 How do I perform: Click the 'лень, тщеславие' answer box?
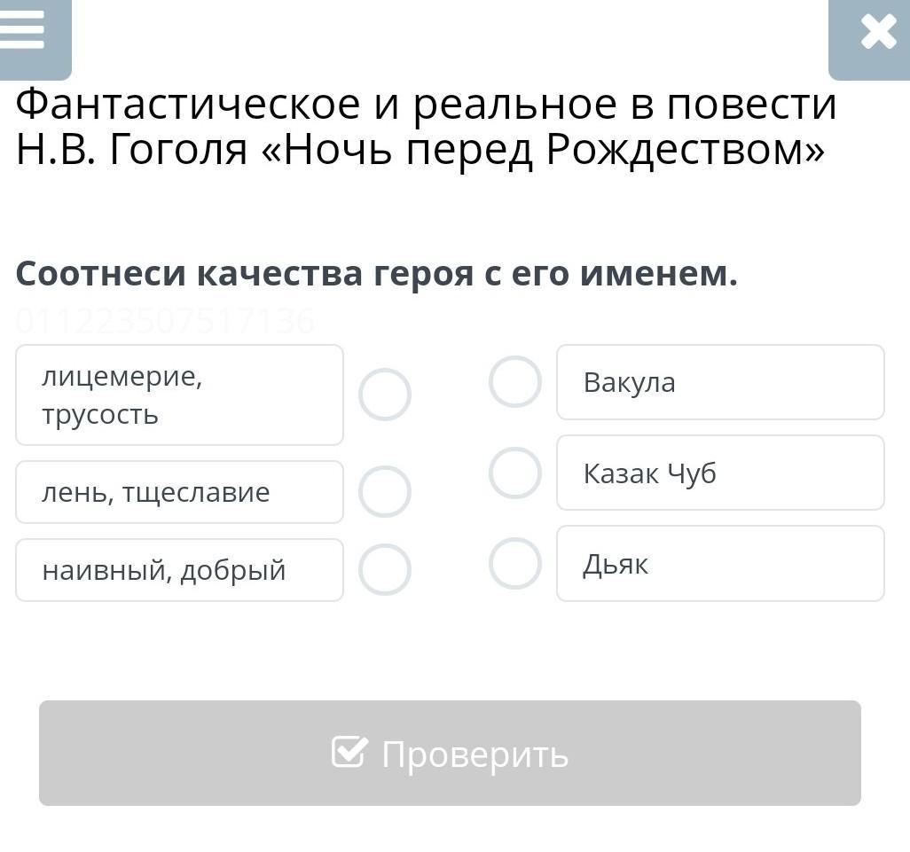[179, 492]
